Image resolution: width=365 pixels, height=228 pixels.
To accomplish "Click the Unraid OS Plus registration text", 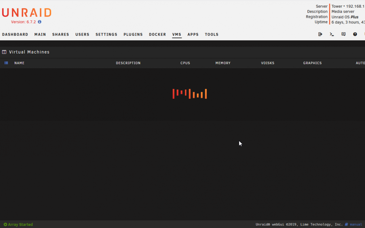I will click(345, 17).
